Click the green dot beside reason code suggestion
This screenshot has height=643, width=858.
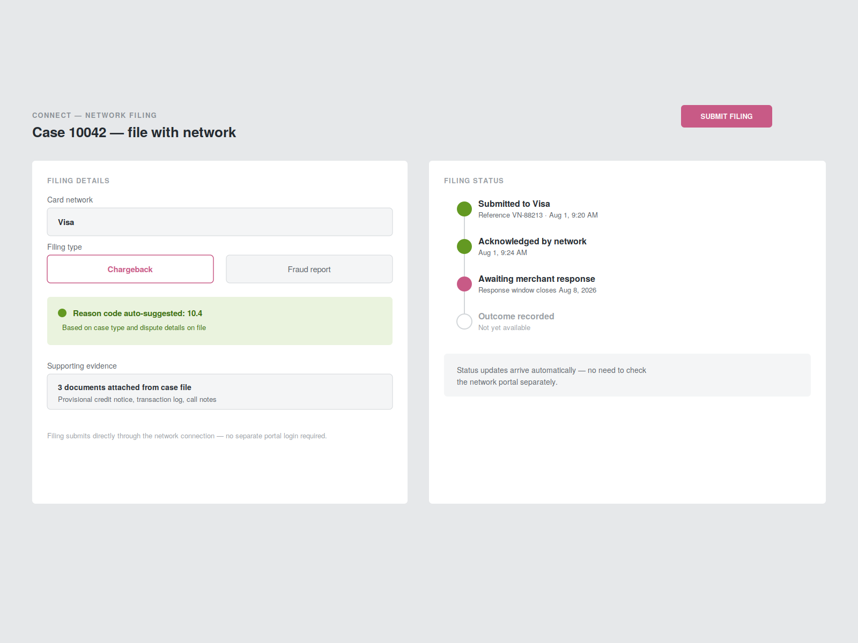(x=62, y=313)
